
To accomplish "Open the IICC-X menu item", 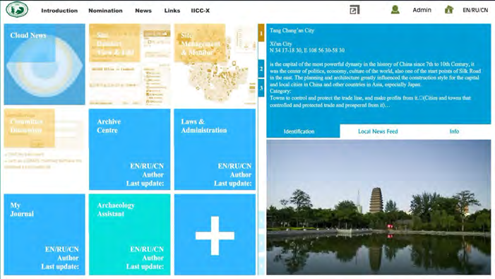I will click(200, 11).
